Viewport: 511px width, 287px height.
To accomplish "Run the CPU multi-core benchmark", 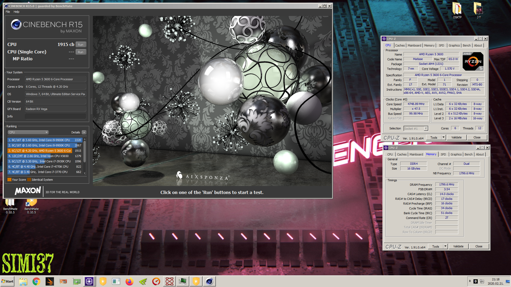I will [81, 45].
